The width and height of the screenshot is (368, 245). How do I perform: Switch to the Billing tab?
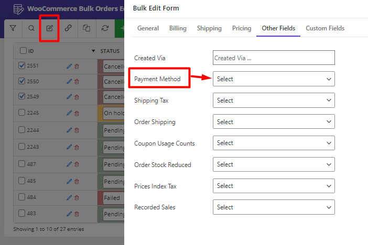[178, 28]
